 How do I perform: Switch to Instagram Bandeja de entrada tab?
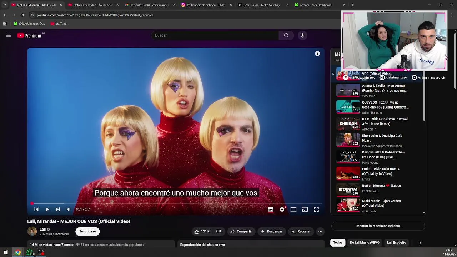coord(206,5)
